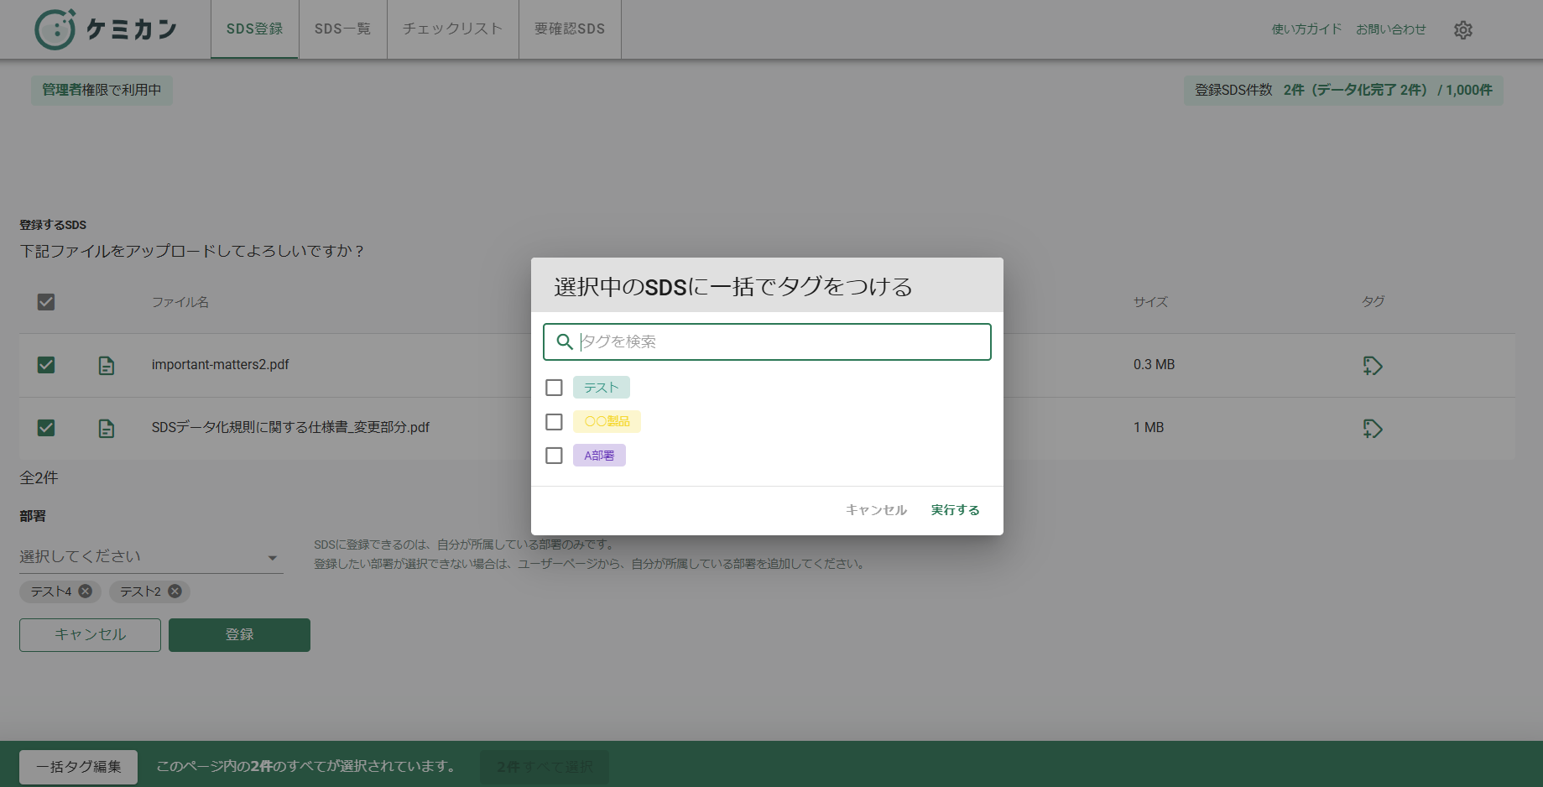Toggle the select-all header checkbox
Screen dimensions: 1543x787
[46, 302]
